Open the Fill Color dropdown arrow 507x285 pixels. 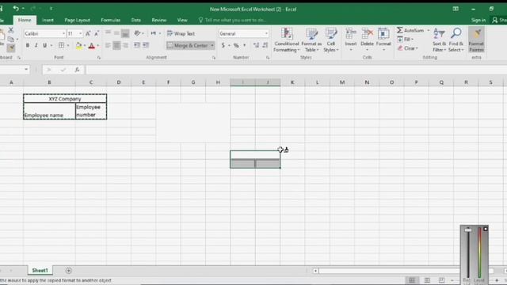(x=85, y=46)
